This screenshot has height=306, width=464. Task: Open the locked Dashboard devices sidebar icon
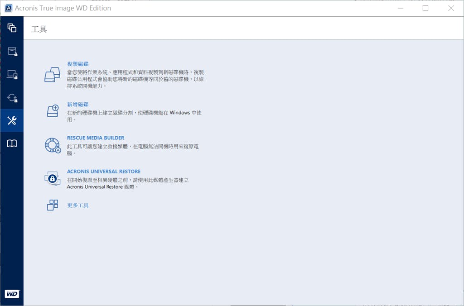pyautogui.click(x=12, y=75)
